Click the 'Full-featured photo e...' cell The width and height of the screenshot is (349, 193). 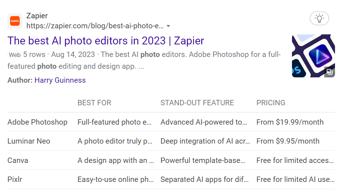114,122
